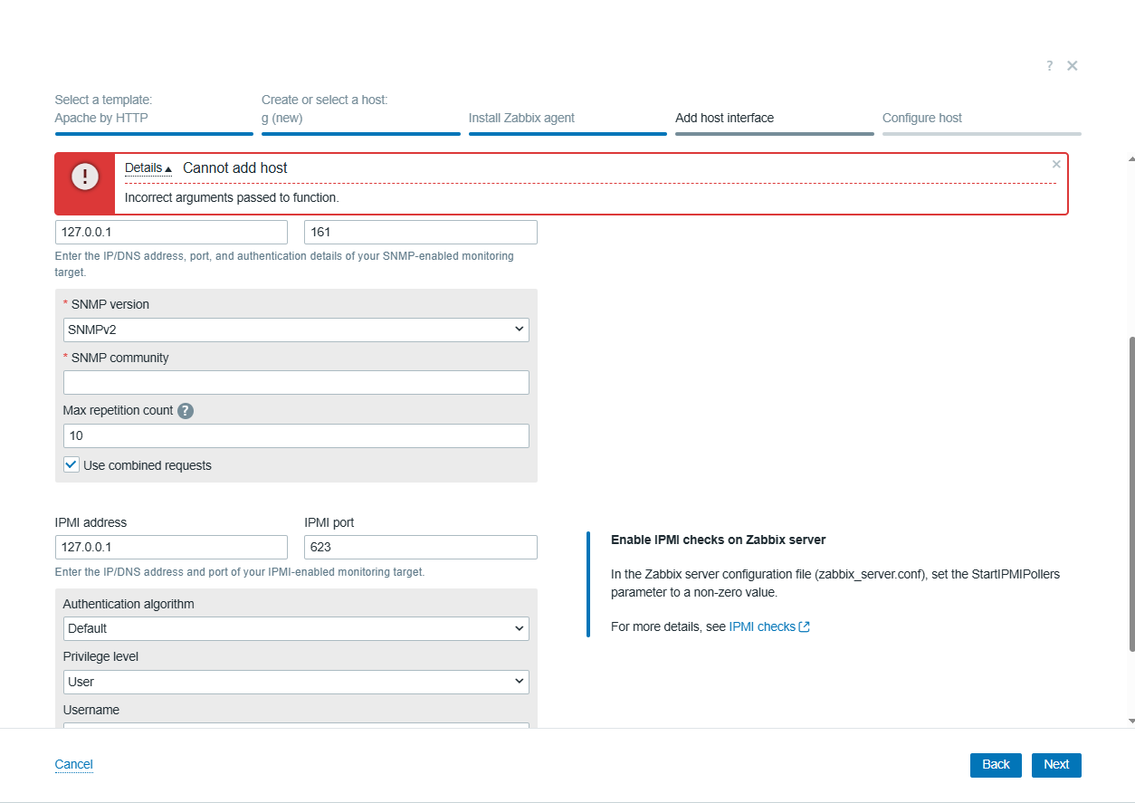Click the Next button

[1056, 765]
